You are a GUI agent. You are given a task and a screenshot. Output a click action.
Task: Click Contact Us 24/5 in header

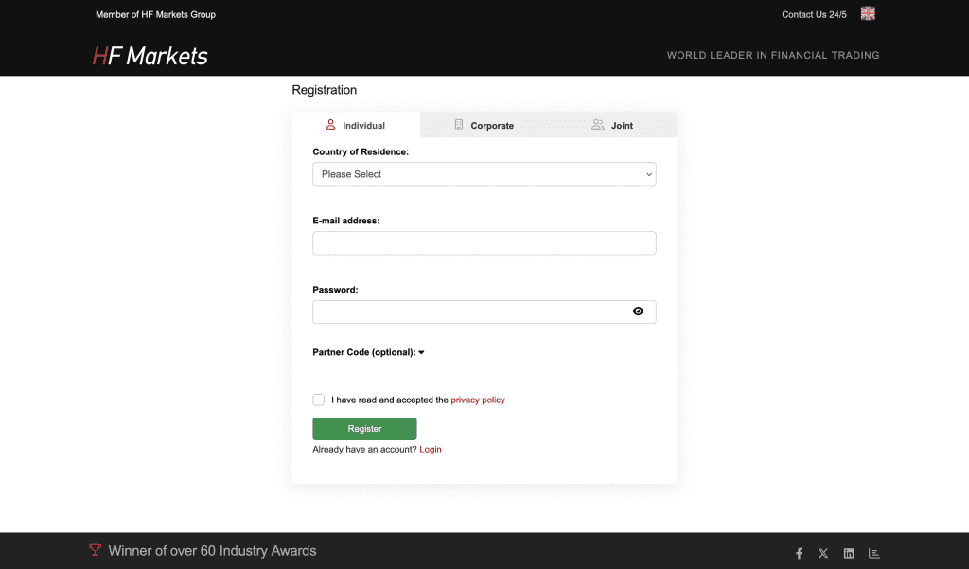(x=814, y=14)
